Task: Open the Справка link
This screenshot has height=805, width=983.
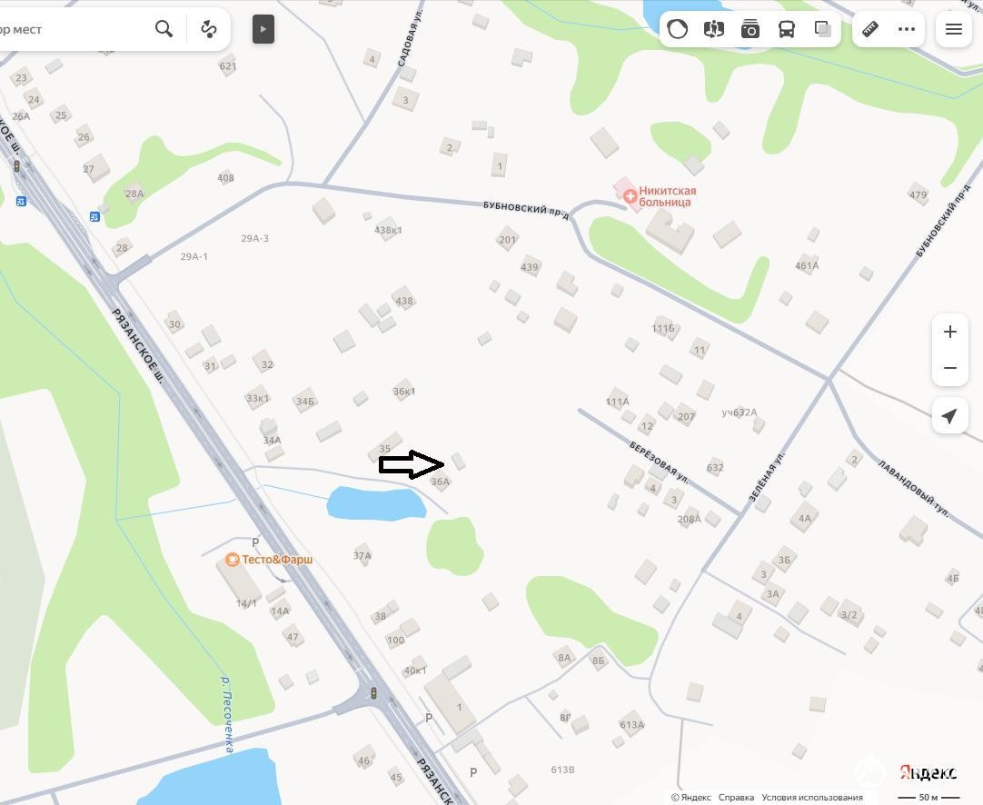Action: (x=736, y=798)
